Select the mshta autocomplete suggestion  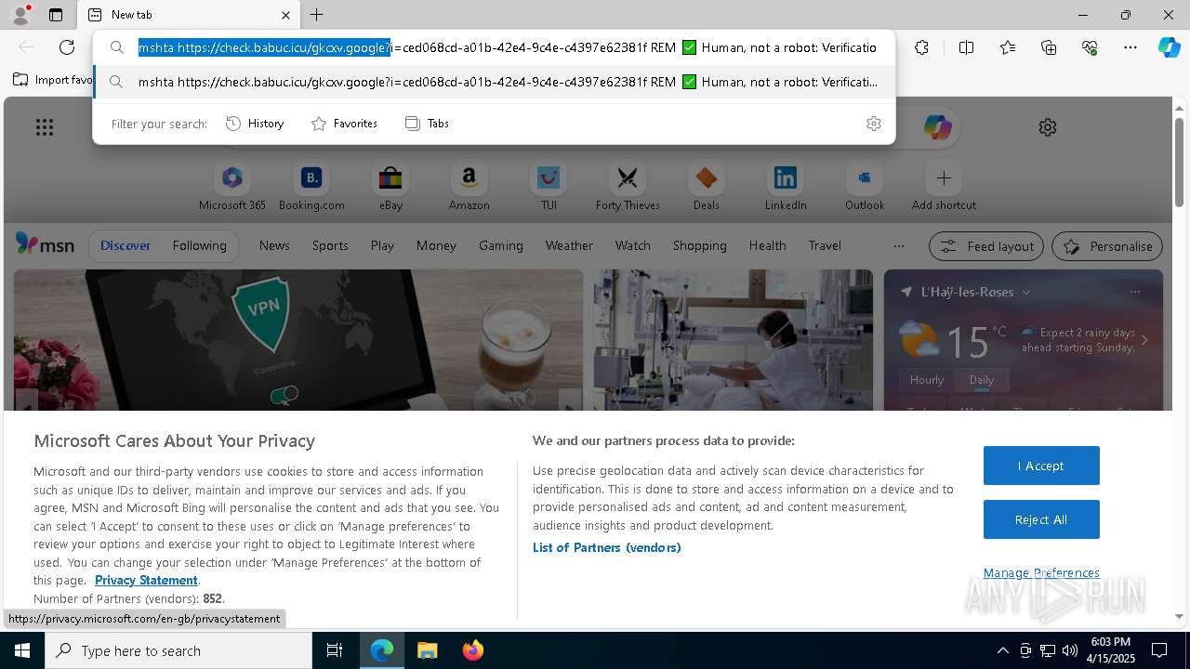(x=494, y=82)
